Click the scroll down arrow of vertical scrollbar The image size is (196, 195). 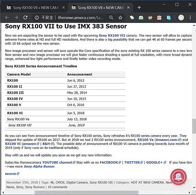point(194,187)
